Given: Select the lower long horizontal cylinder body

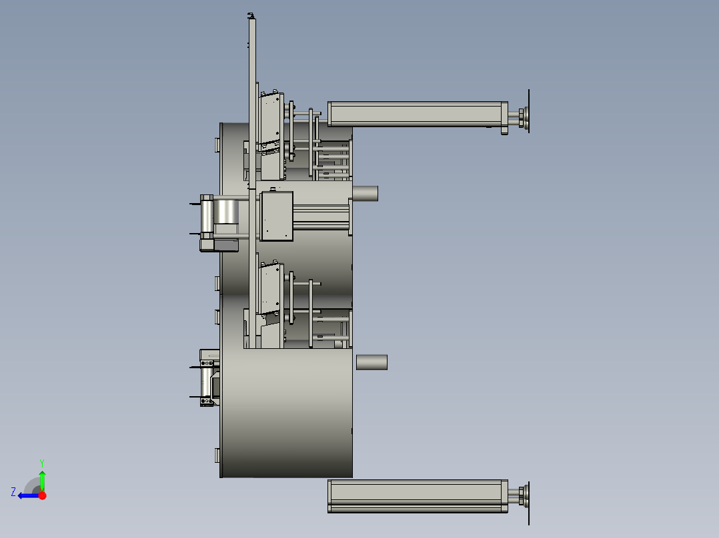Looking at the screenshot, I should click(x=418, y=496).
